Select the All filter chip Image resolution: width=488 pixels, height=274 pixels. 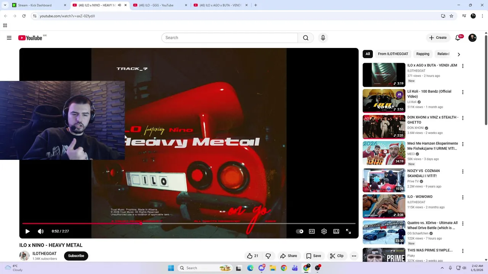368,54
